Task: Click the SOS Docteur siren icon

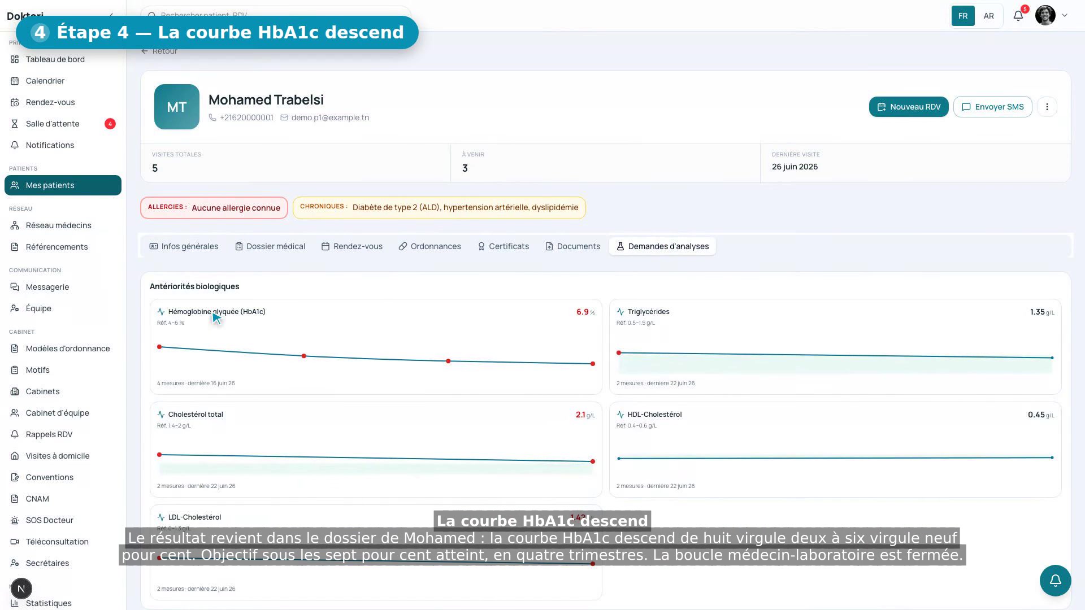Action: [15, 520]
